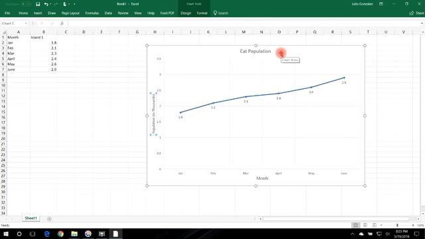Select the column B header
Screen dimensions: 425x239
pyautogui.click(x=44, y=32)
